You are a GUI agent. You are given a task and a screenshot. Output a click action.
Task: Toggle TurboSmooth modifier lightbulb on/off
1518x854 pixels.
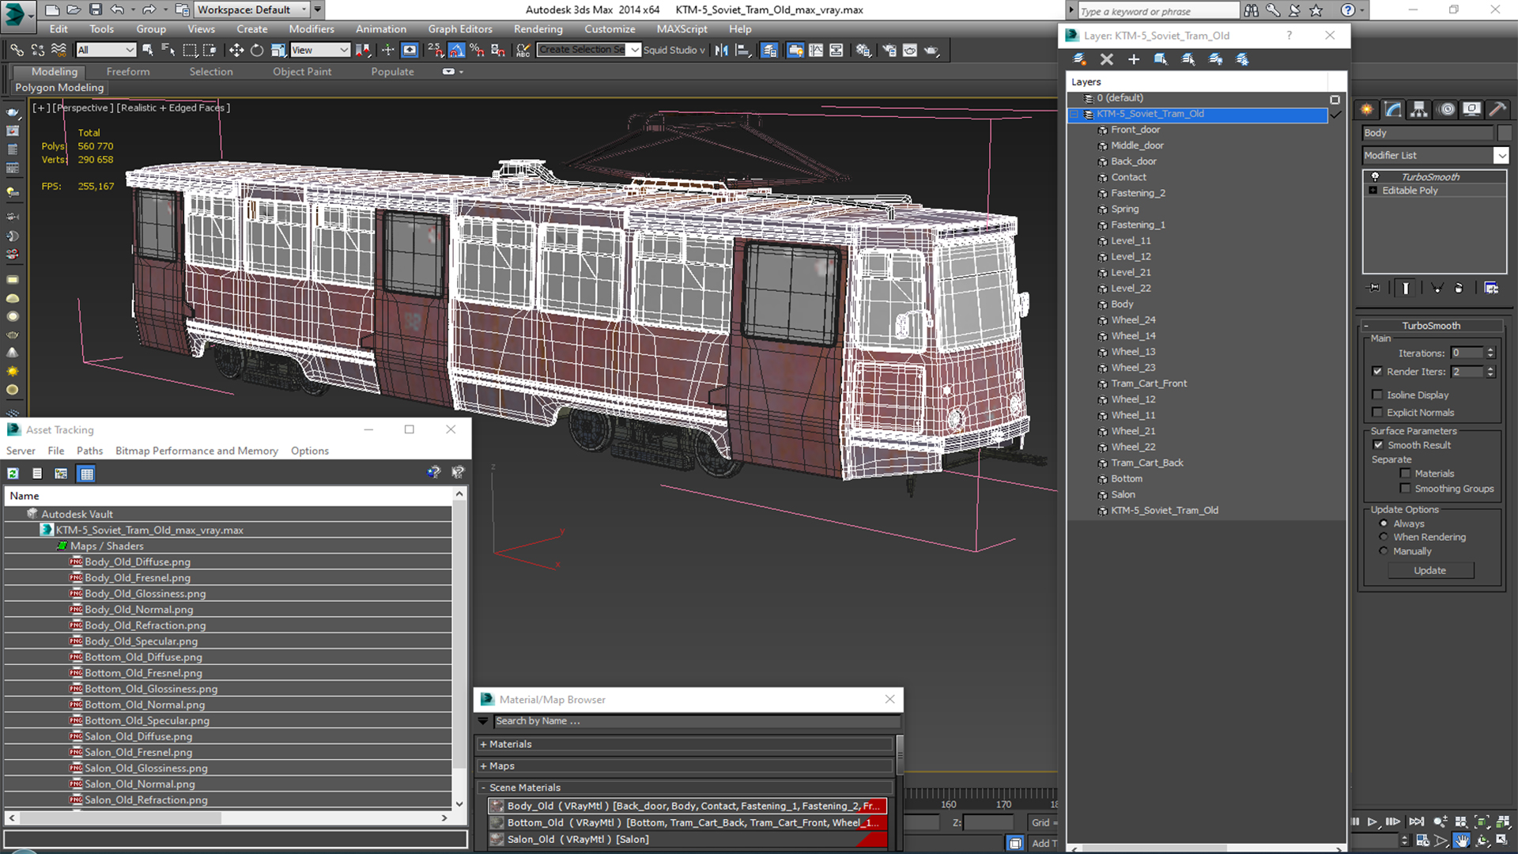coord(1375,177)
